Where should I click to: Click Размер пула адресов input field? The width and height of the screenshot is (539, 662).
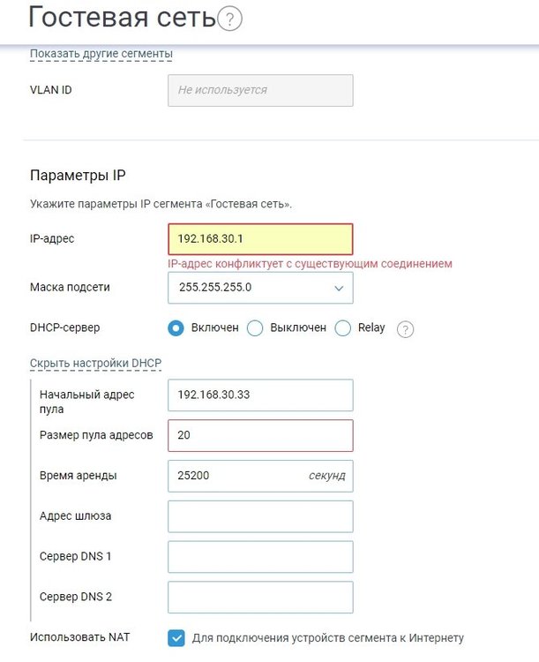click(x=260, y=435)
